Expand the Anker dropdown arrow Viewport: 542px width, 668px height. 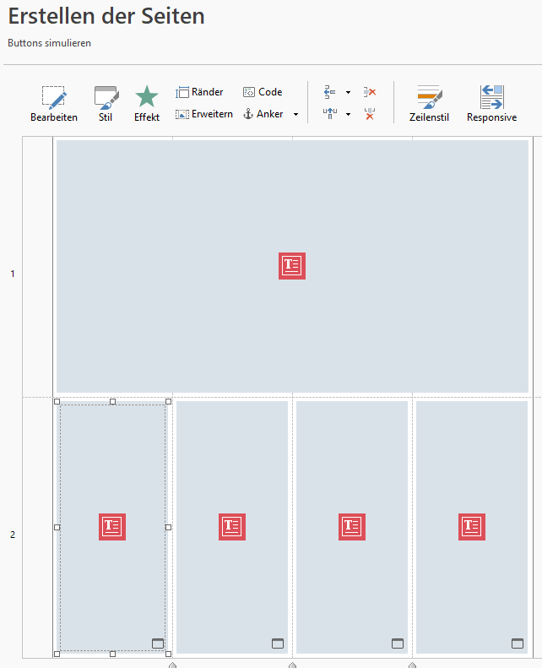click(295, 115)
